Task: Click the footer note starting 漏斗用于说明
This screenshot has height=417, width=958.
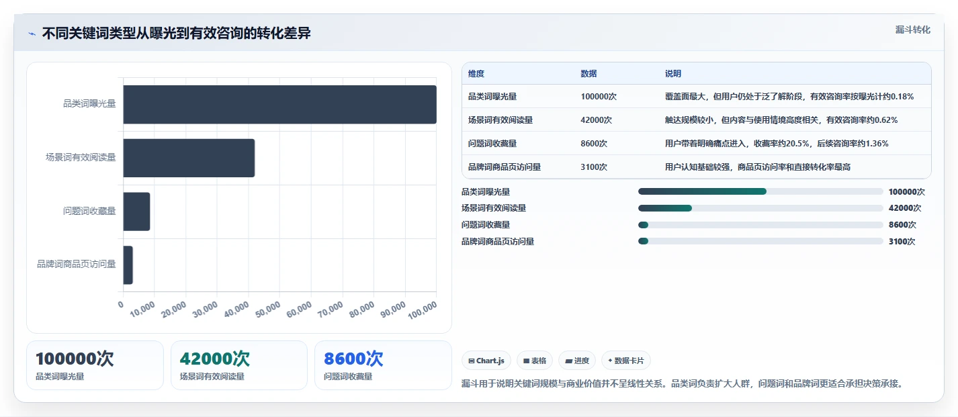Action: pyautogui.click(x=683, y=384)
